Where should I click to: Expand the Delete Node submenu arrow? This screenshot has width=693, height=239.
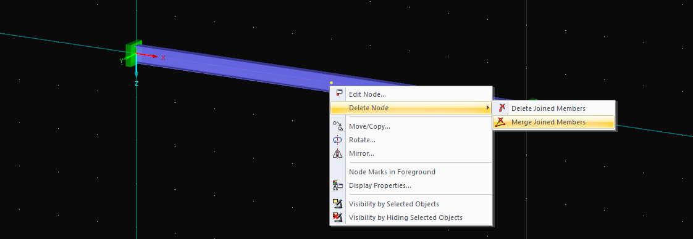(x=487, y=108)
